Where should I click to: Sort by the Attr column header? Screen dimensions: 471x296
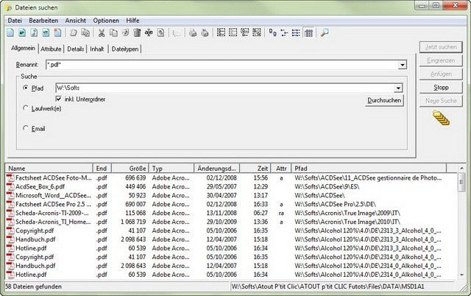(x=281, y=169)
